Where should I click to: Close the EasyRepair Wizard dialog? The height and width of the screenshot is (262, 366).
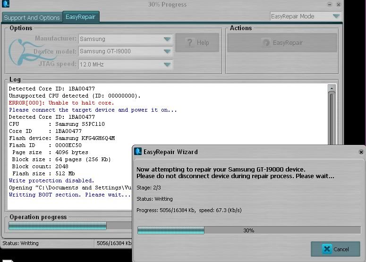[x=361, y=152]
